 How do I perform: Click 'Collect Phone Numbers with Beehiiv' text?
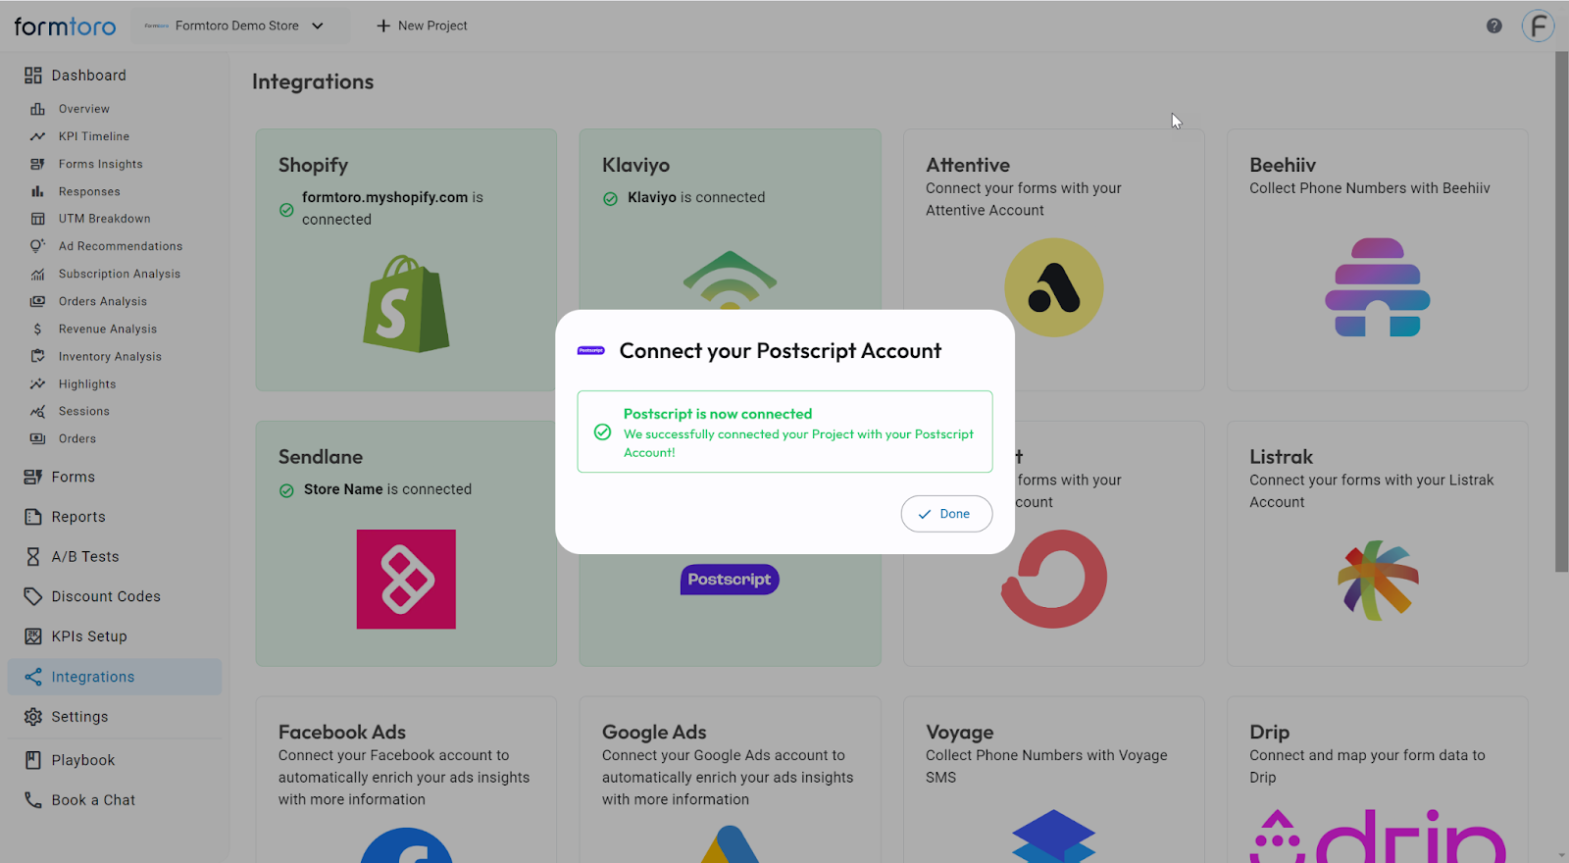click(x=1369, y=188)
